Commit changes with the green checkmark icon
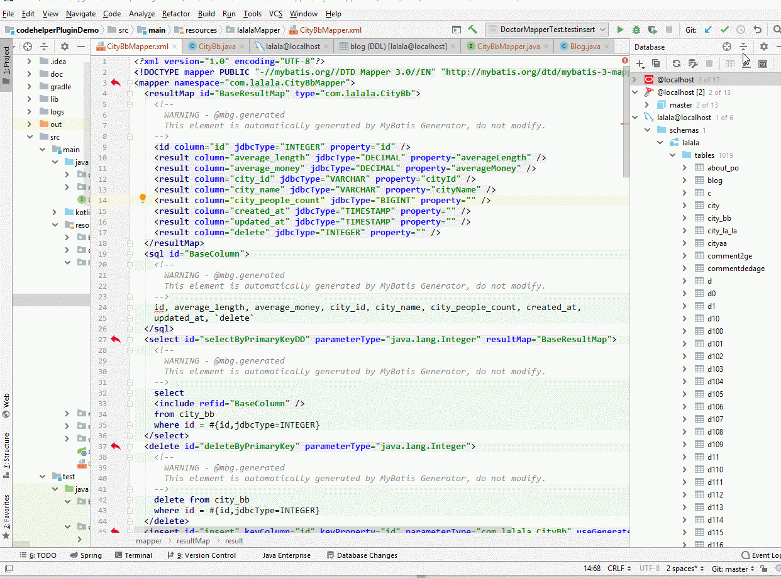Screen dimensions: 781x578 724,30
